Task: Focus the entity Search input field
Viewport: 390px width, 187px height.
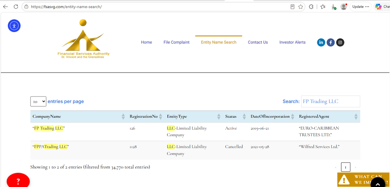Action: click(x=331, y=101)
